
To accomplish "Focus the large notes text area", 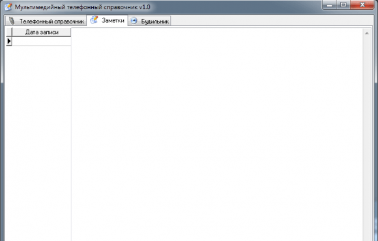I will click(217, 134).
